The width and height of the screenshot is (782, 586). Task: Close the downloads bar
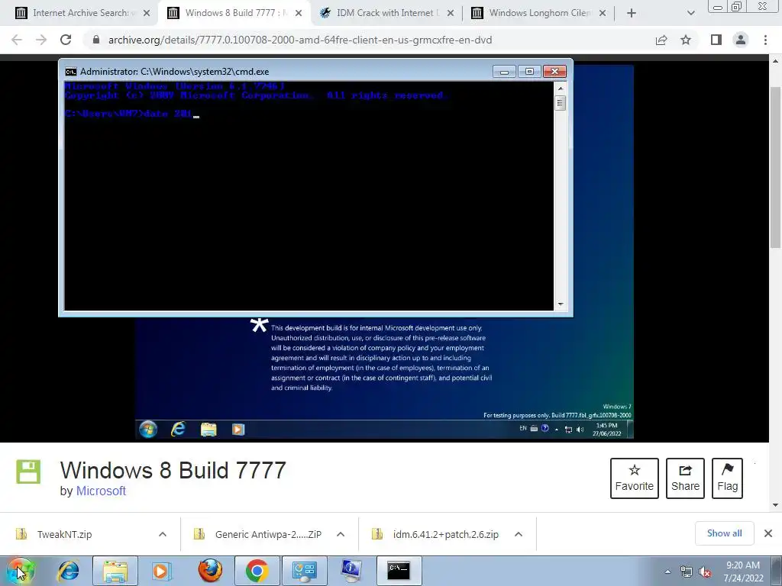click(768, 533)
